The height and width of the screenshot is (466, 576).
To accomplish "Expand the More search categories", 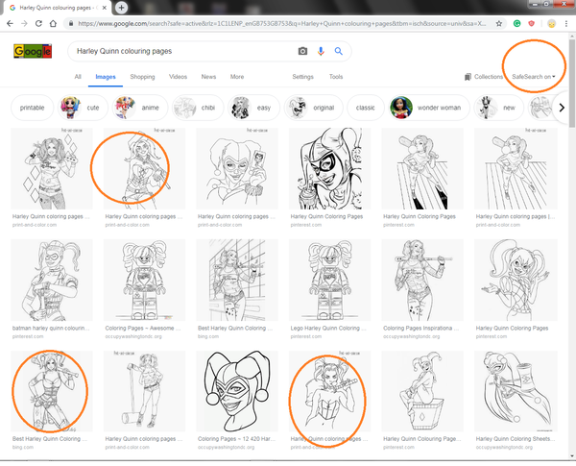I will click(x=237, y=77).
